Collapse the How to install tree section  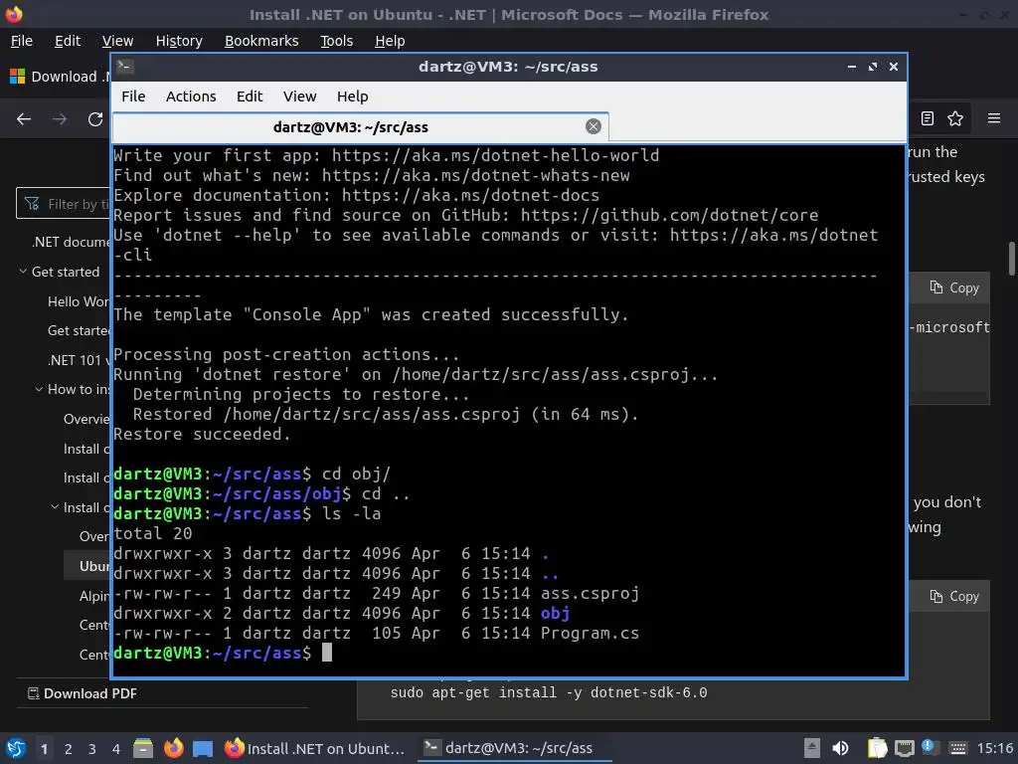[x=39, y=389]
